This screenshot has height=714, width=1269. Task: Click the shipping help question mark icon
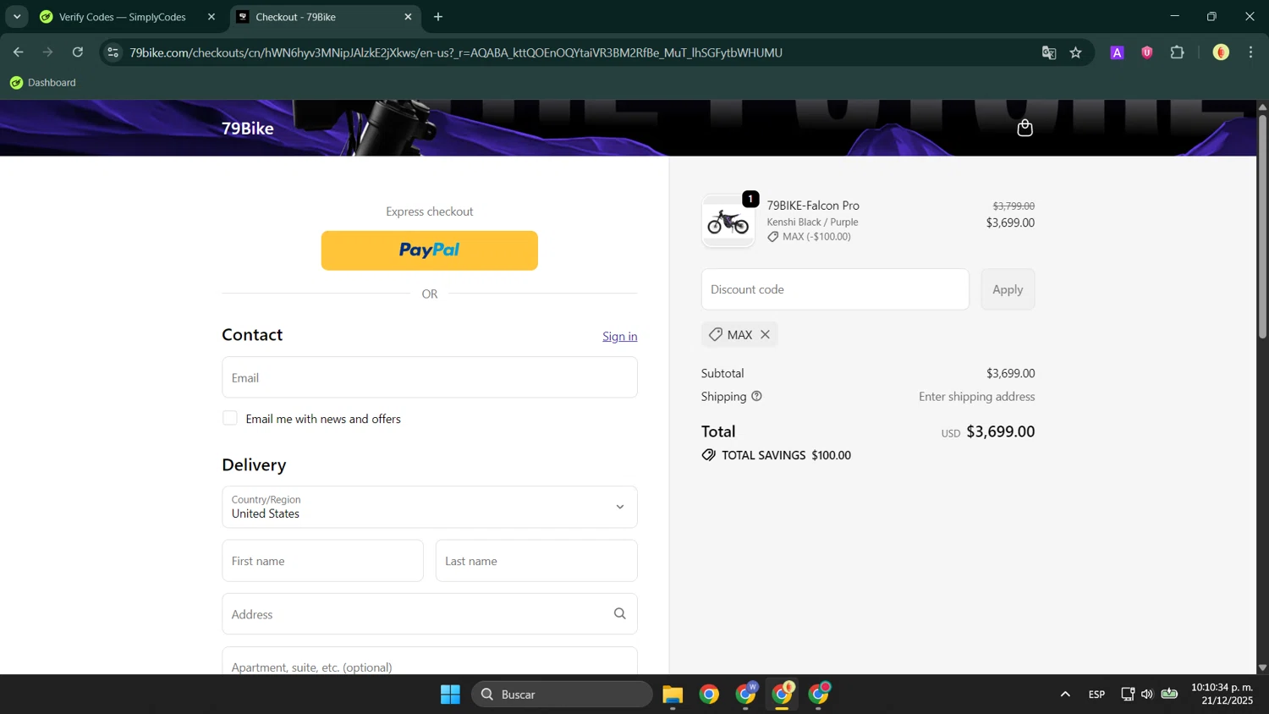coord(756,396)
